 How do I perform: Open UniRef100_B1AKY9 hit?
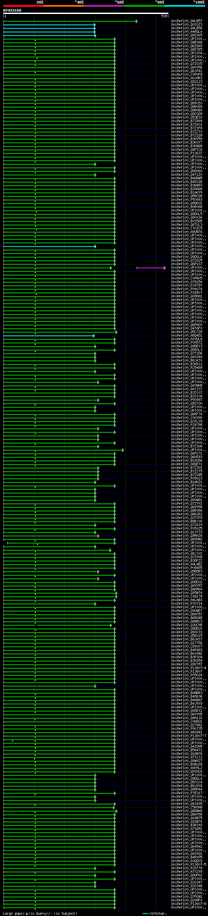(x=187, y=192)
